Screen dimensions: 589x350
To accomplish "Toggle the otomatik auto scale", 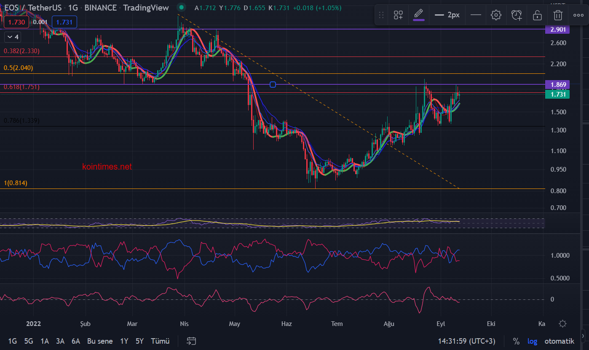I will [559, 341].
